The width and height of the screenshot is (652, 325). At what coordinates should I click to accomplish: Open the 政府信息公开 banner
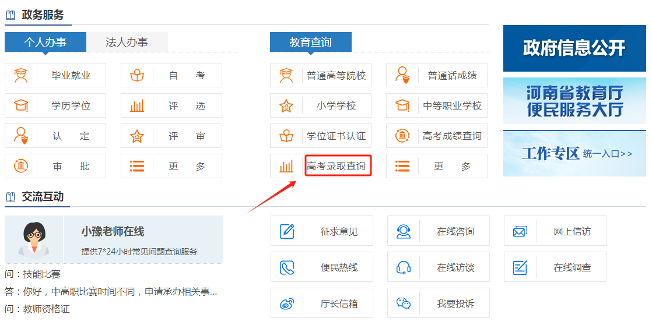574,48
